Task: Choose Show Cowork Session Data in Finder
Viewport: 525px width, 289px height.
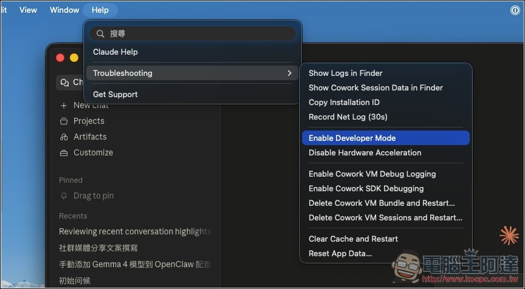Action: (x=376, y=87)
